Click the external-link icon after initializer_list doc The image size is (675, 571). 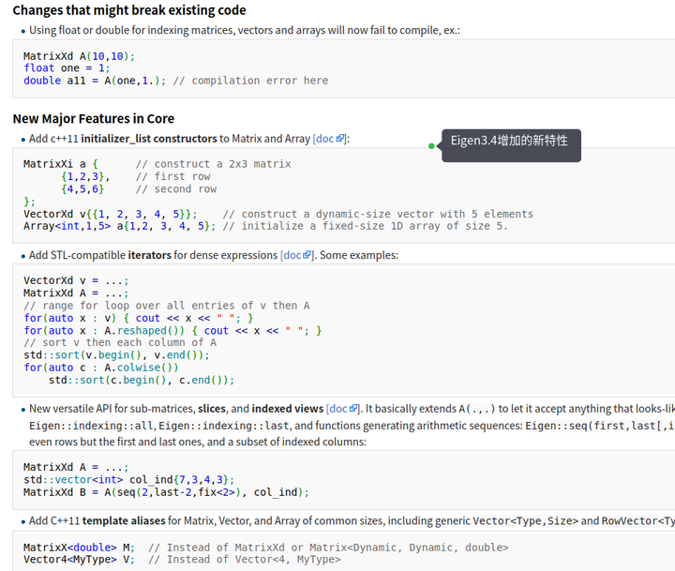tap(340, 139)
